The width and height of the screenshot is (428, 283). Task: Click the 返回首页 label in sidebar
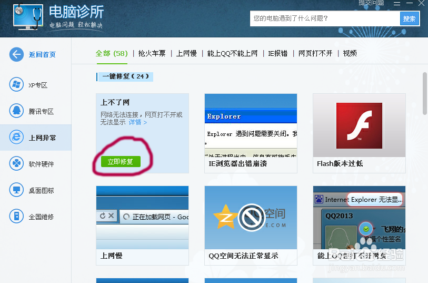[x=42, y=55]
